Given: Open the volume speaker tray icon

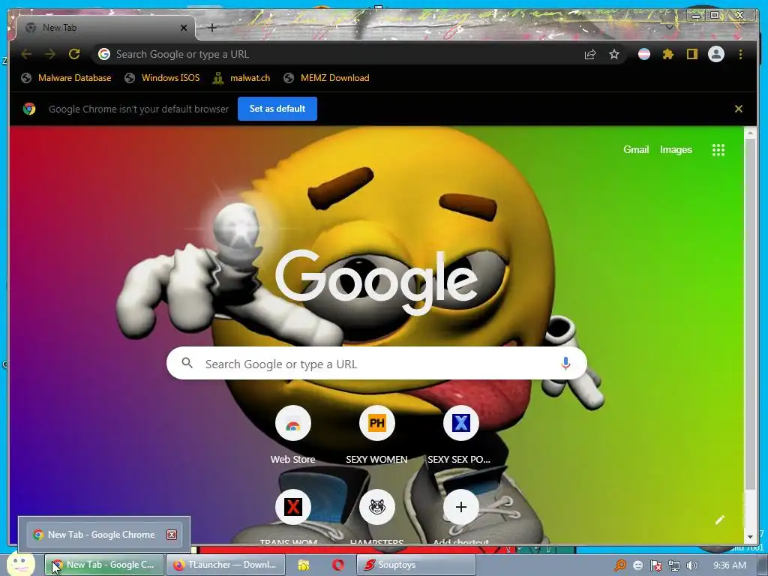Looking at the screenshot, I should [691, 565].
